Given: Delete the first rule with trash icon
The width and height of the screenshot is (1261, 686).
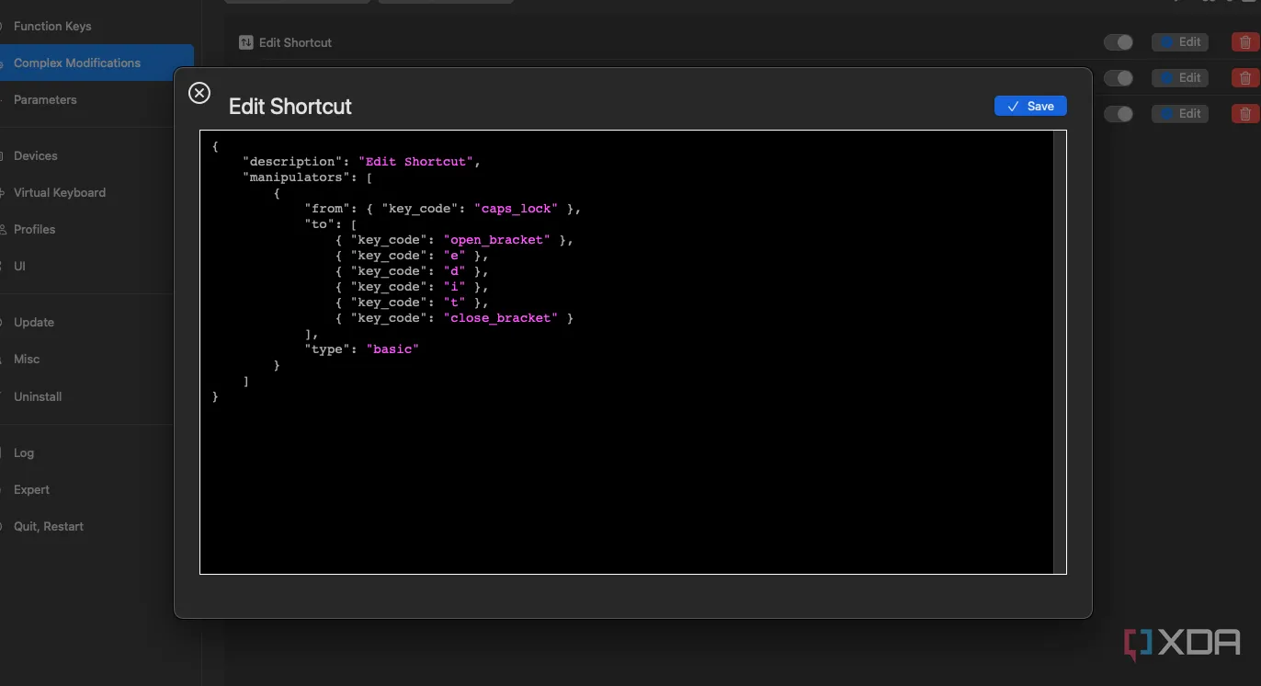Looking at the screenshot, I should coord(1244,42).
